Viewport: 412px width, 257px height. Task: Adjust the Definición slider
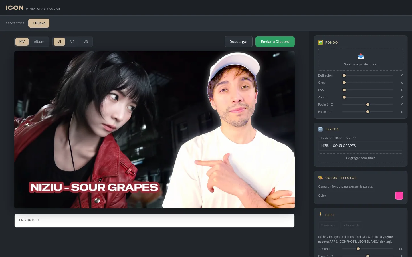[367, 75]
